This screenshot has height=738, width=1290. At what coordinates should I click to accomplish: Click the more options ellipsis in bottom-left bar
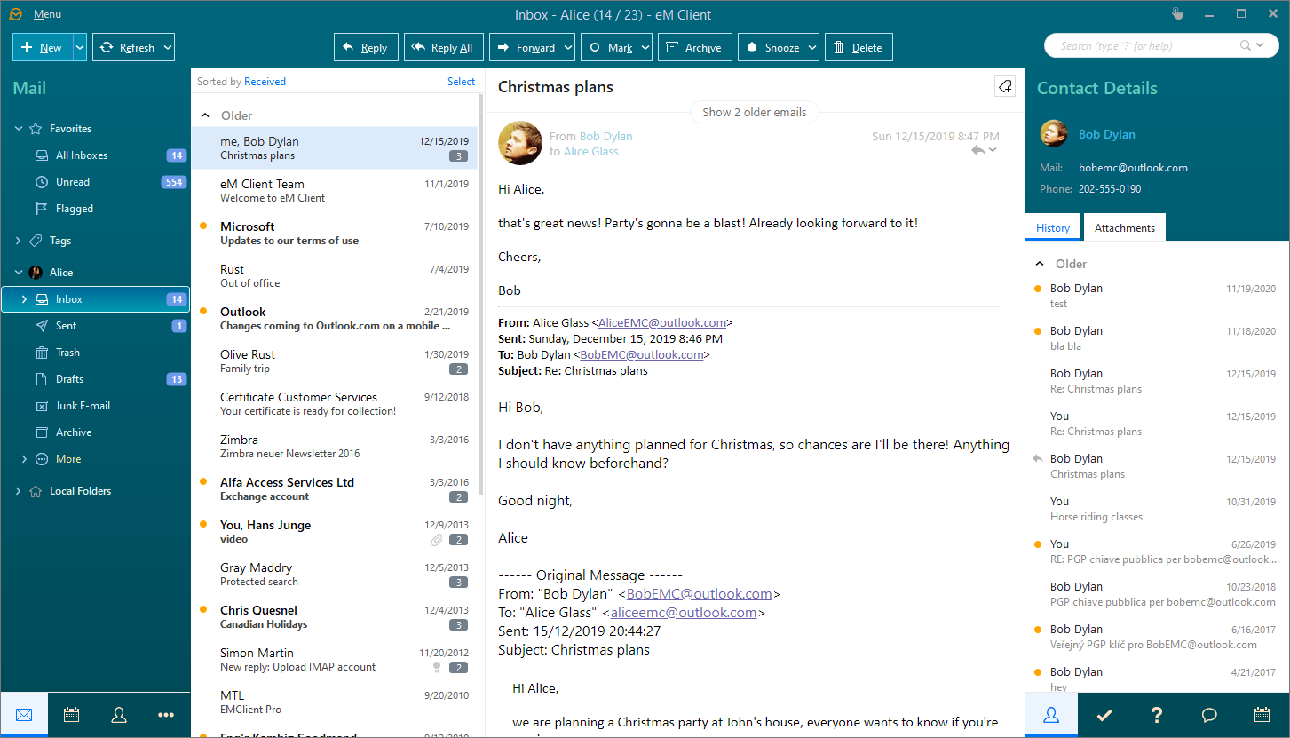[x=166, y=715]
